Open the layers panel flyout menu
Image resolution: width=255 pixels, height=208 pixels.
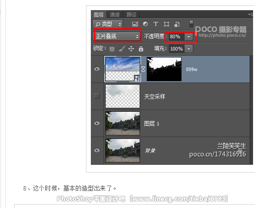[x=251, y=14]
